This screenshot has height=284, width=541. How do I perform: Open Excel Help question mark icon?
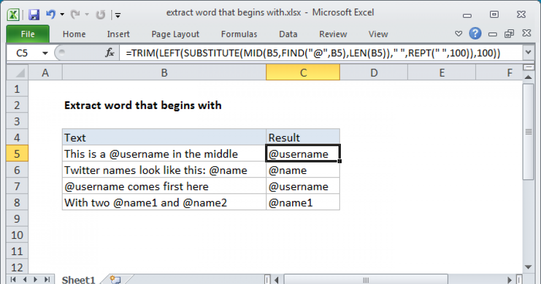pyautogui.click(x=475, y=34)
